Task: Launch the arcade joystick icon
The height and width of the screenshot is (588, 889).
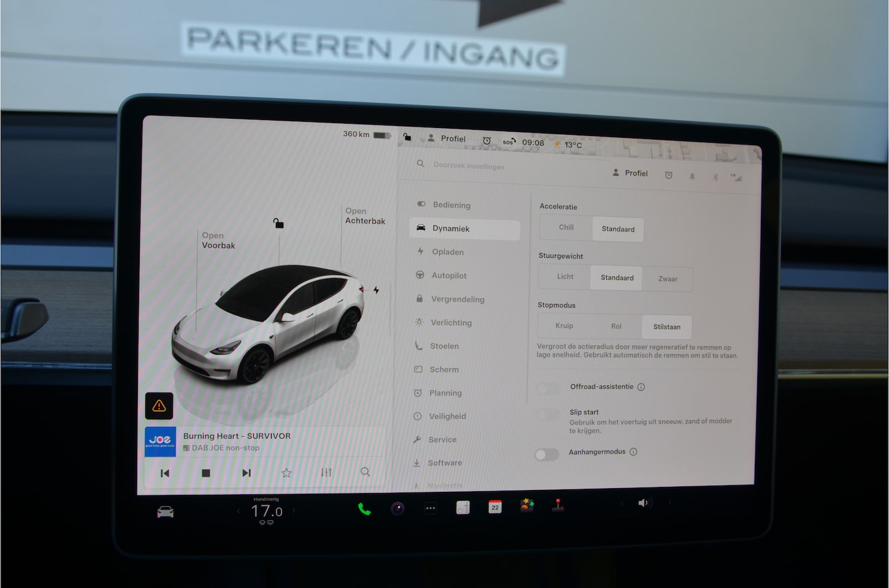Action: point(558,505)
